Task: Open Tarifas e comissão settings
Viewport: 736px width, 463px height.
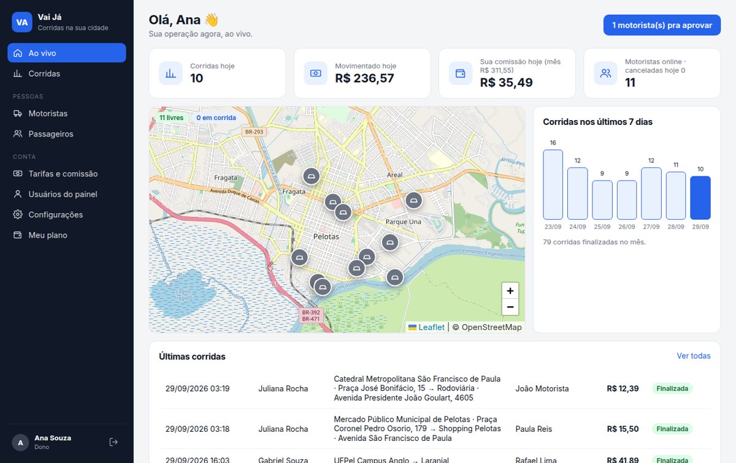Action: click(67, 174)
